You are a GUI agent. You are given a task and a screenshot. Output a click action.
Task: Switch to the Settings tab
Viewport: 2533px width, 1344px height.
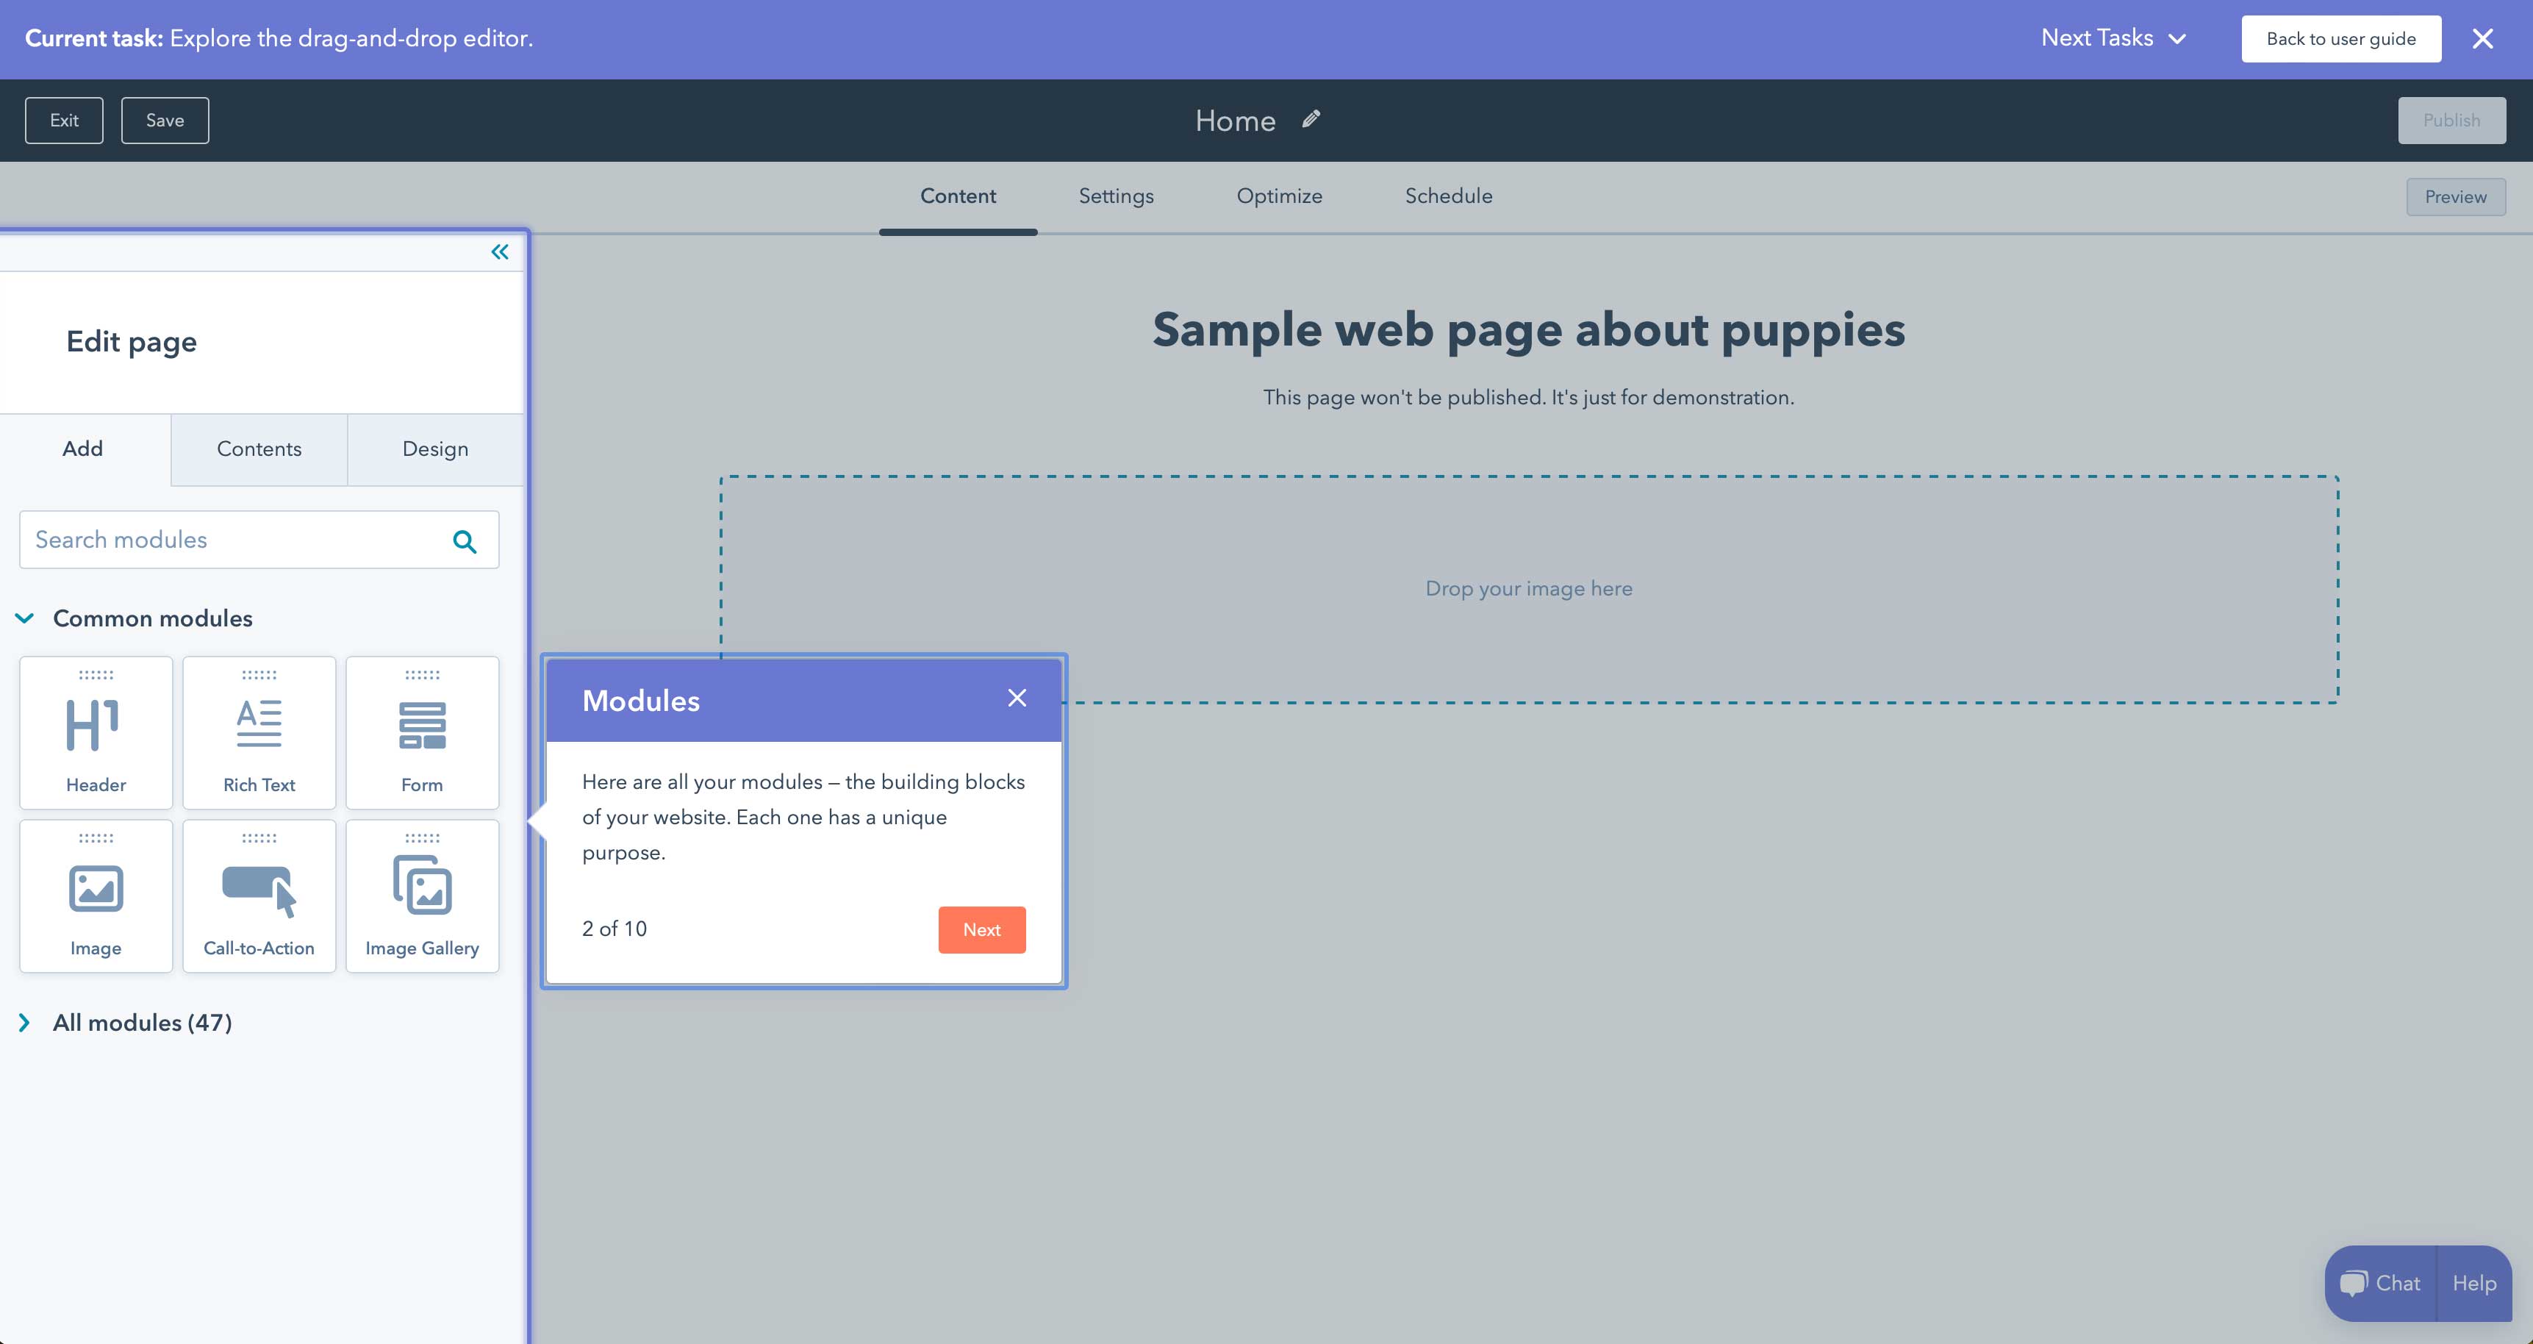1117,196
